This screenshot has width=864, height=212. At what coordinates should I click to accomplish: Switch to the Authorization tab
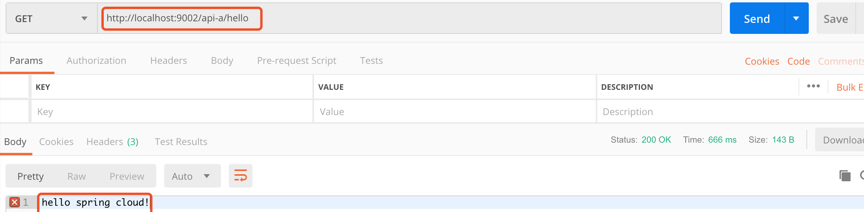click(x=96, y=61)
